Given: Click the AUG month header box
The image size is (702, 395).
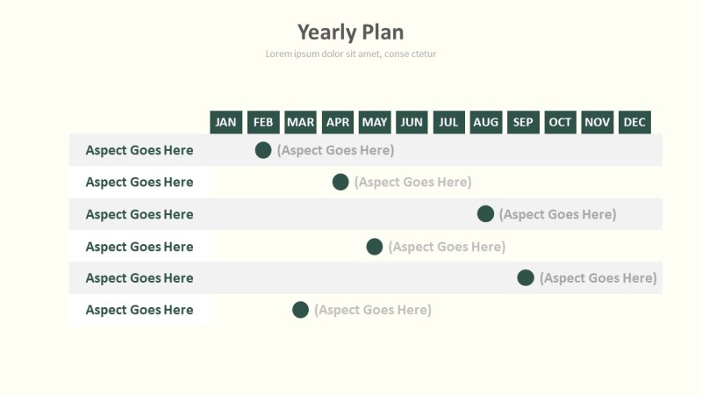Looking at the screenshot, I should click(x=486, y=122).
